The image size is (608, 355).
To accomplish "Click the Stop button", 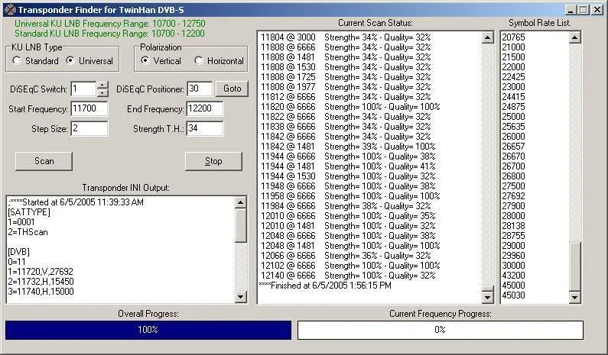I will pyautogui.click(x=213, y=161).
